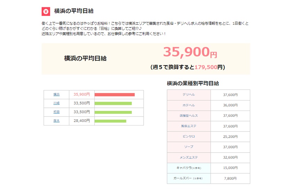Select the ピンサロ category cell
The height and width of the screenshot is (190, 286).
click(x=189, y=137)
